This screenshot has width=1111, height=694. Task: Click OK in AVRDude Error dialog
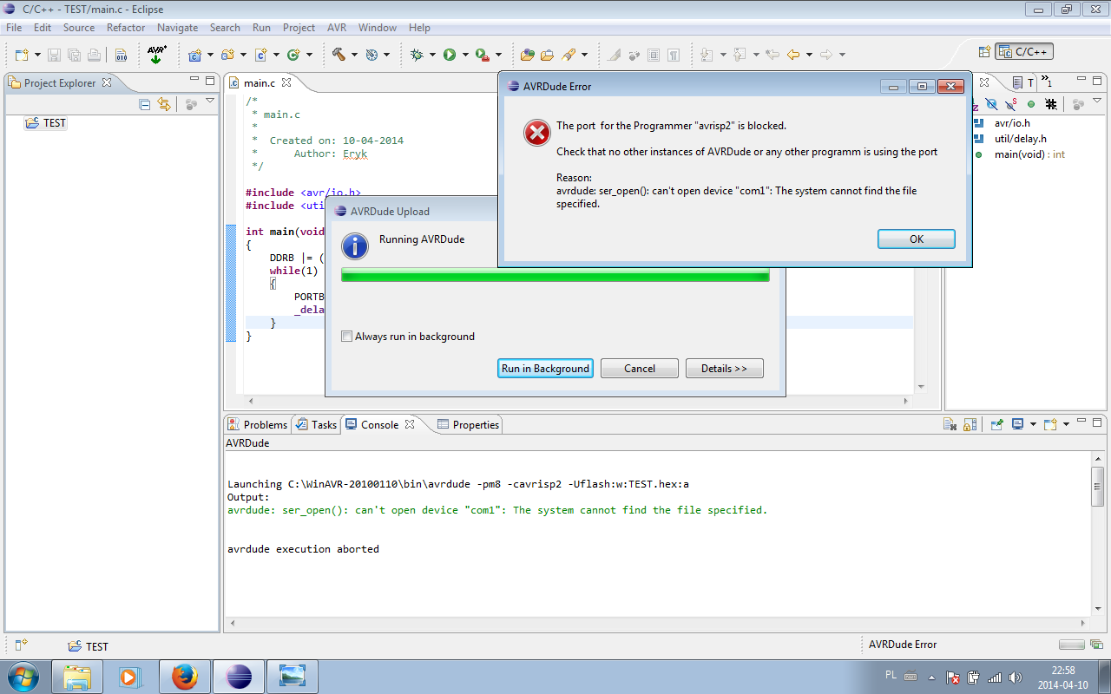(x=916, y=239)
